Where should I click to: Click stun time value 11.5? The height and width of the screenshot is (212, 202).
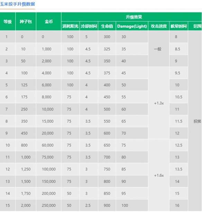coord(178,121)
